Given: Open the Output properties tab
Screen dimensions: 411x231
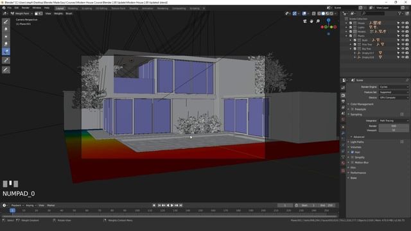Looking at the screenshot, I should 343,101.
